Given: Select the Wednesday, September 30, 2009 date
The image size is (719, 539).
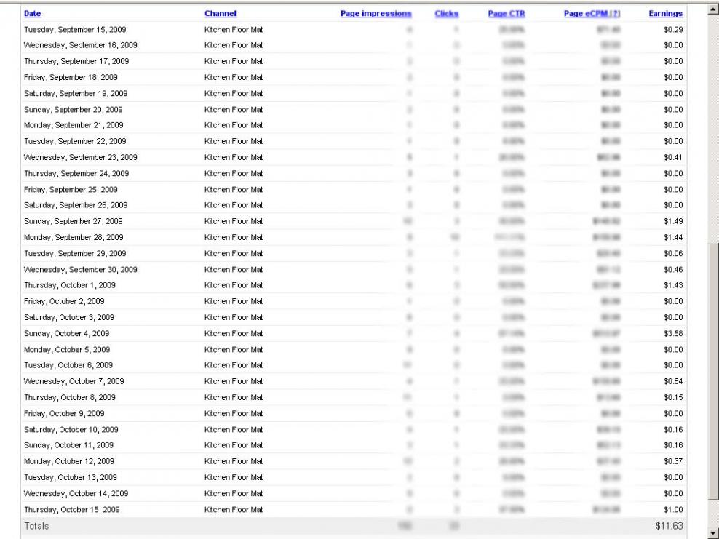Looking at the screenshot, I should pyautogui.click(x=80, y=269).
